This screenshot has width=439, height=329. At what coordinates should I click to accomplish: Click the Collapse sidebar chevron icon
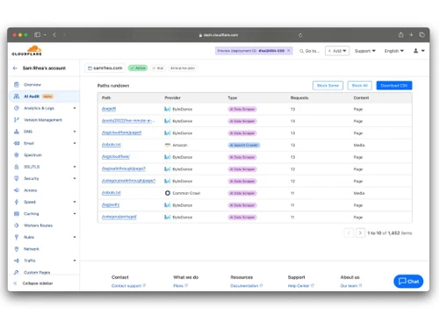coord(15,283)
